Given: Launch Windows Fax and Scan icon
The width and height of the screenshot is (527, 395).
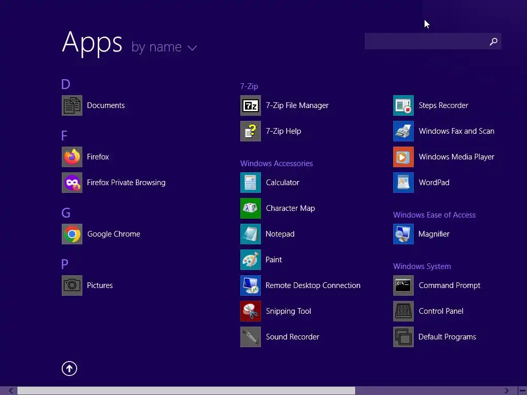Looking at the screenshot, I should [x=403, y=131].
